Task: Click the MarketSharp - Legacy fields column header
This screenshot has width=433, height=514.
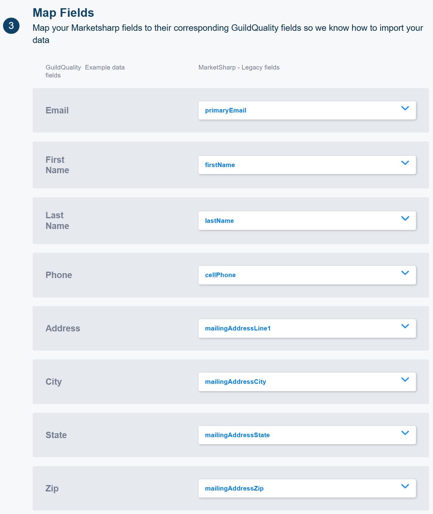Action: [x=239, y=67]
